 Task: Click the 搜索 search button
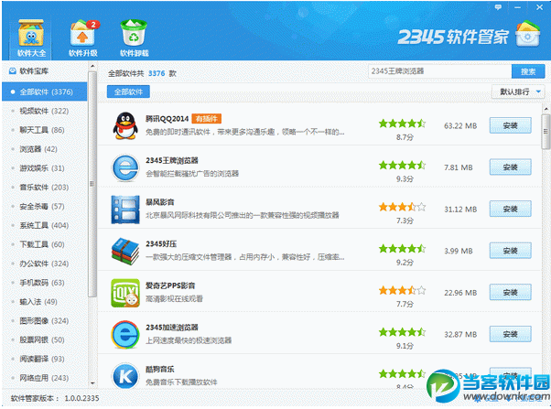point(528,71)
